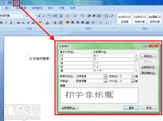Align text left

coord(68,22)
